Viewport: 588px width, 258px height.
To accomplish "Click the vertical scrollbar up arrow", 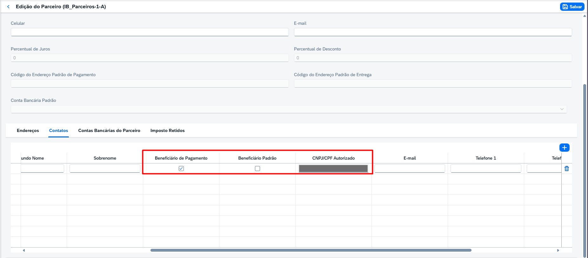I will click(585, 16).
